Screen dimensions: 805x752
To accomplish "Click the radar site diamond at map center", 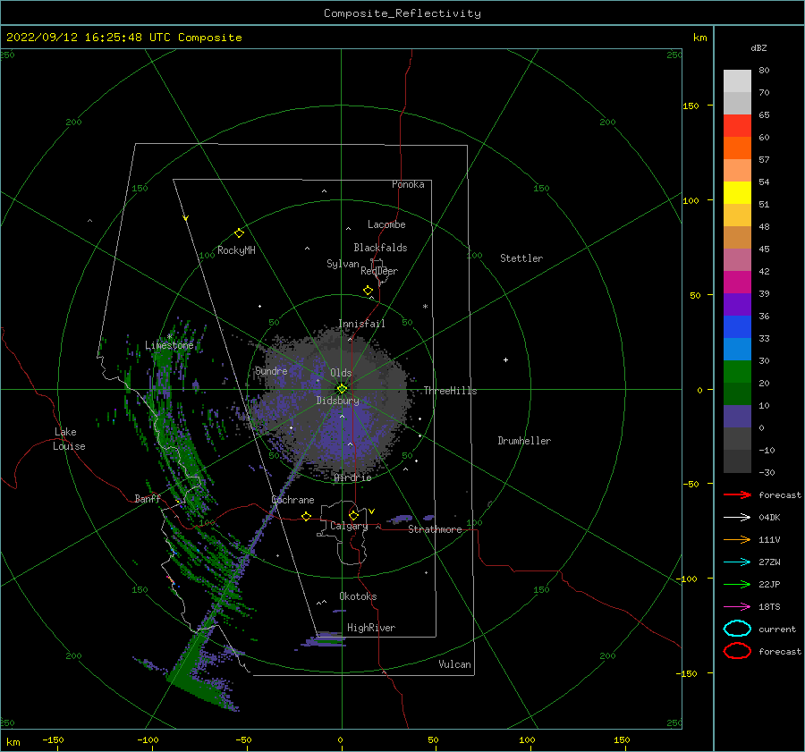I will pyautogui.click(x=342, y=389).
